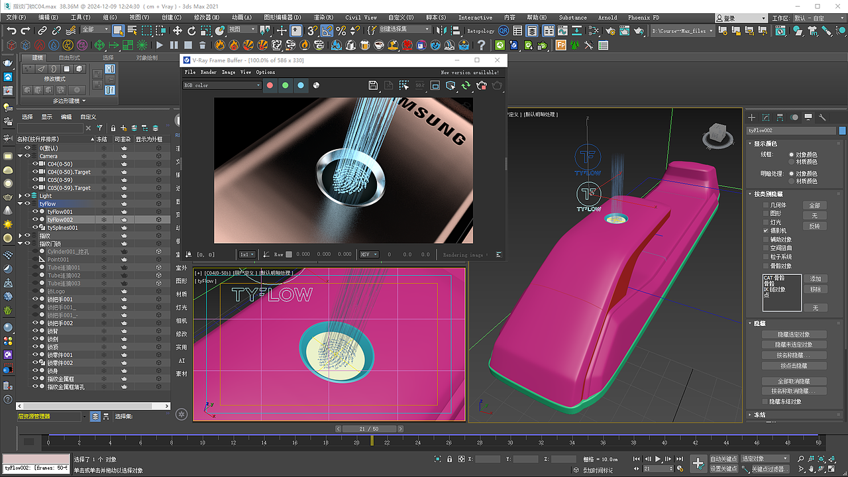The height and width of the screenshot is (477, 848).
Task: Open the QR icon next to Retopology
Action: [503, 30]
